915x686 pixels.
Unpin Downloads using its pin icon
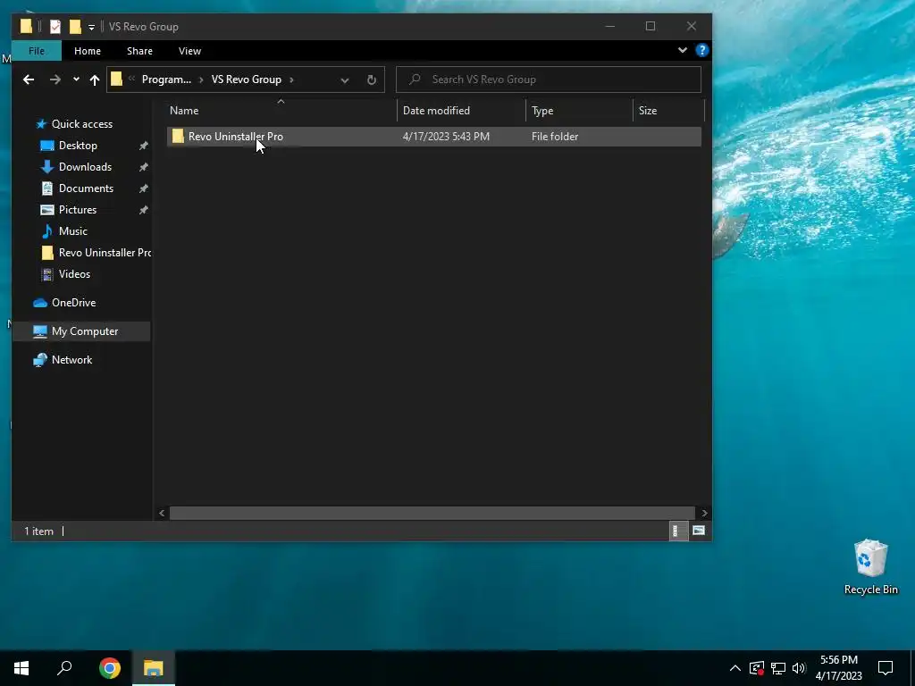(x=143, y=167)
